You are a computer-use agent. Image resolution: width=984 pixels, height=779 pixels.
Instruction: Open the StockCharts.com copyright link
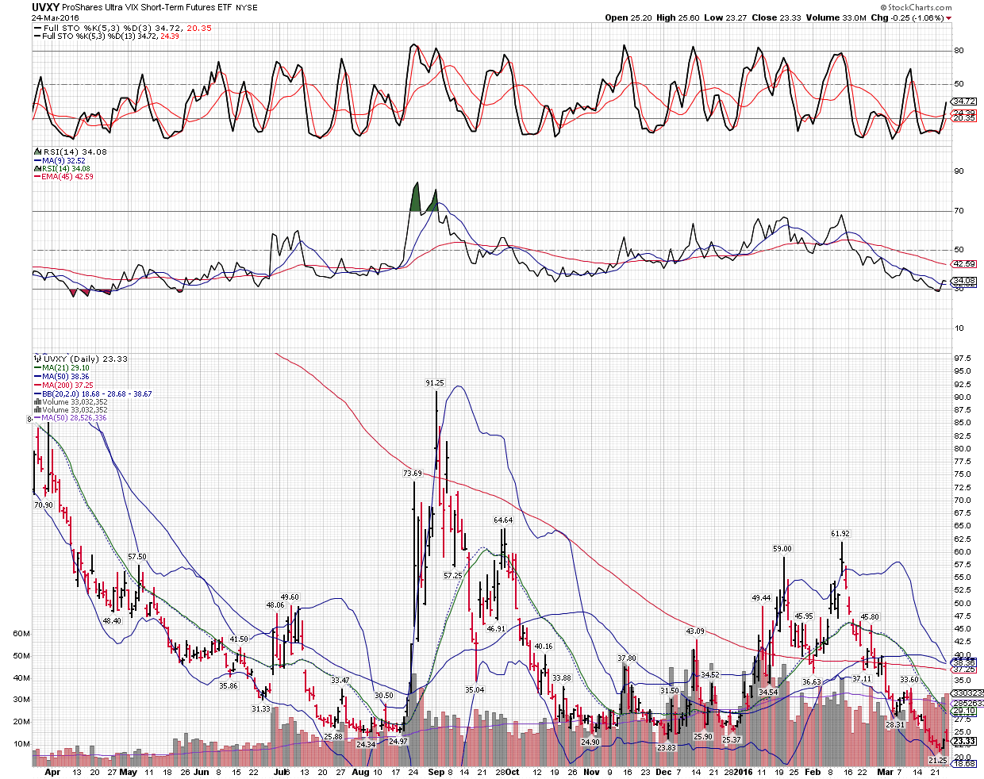(x=916, y=7)
